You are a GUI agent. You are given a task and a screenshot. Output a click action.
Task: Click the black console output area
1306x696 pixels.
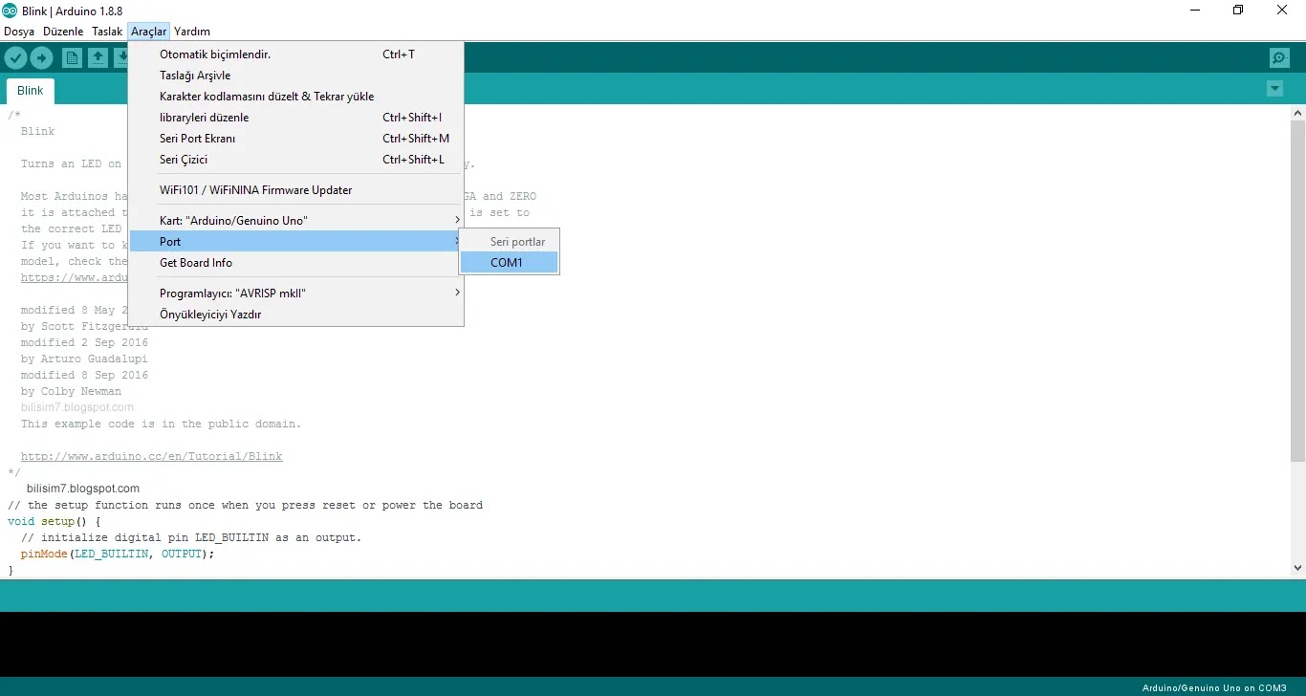(653, 644)
